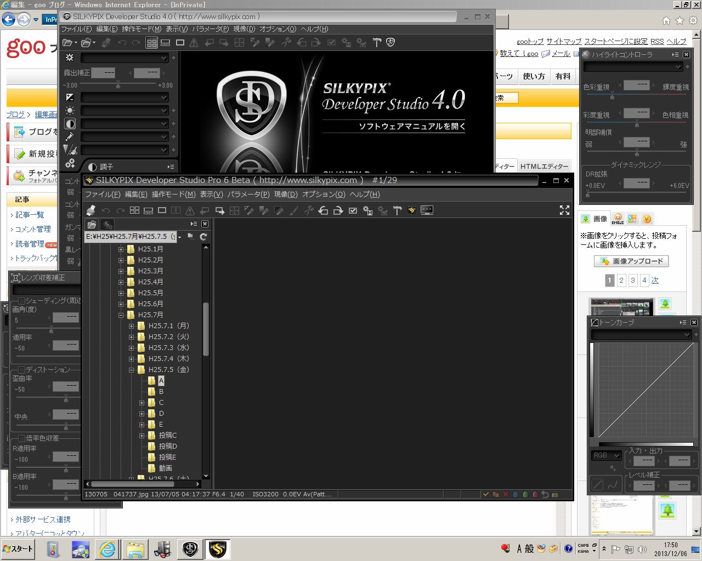Open 表示(V) menu in Studio 4.0 window
This screenshot has width=702, height=561.
pos(177,29)
